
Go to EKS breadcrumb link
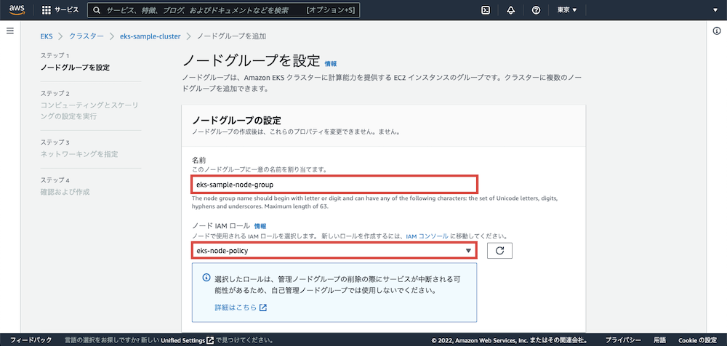click(x=48, y=36)
